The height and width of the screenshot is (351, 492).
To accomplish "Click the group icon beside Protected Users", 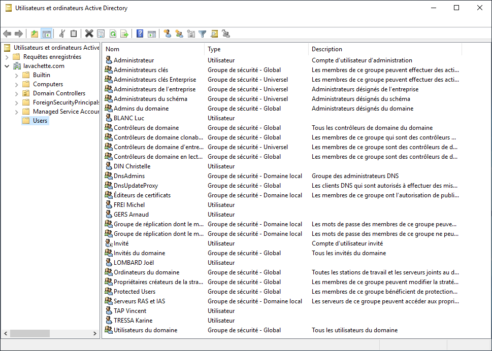I will click(x=109, y=291).
